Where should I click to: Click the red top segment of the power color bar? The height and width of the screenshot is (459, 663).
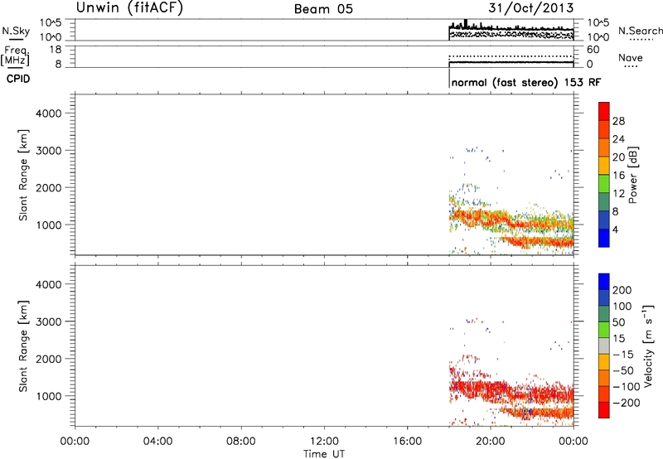[x=604, y=111]
